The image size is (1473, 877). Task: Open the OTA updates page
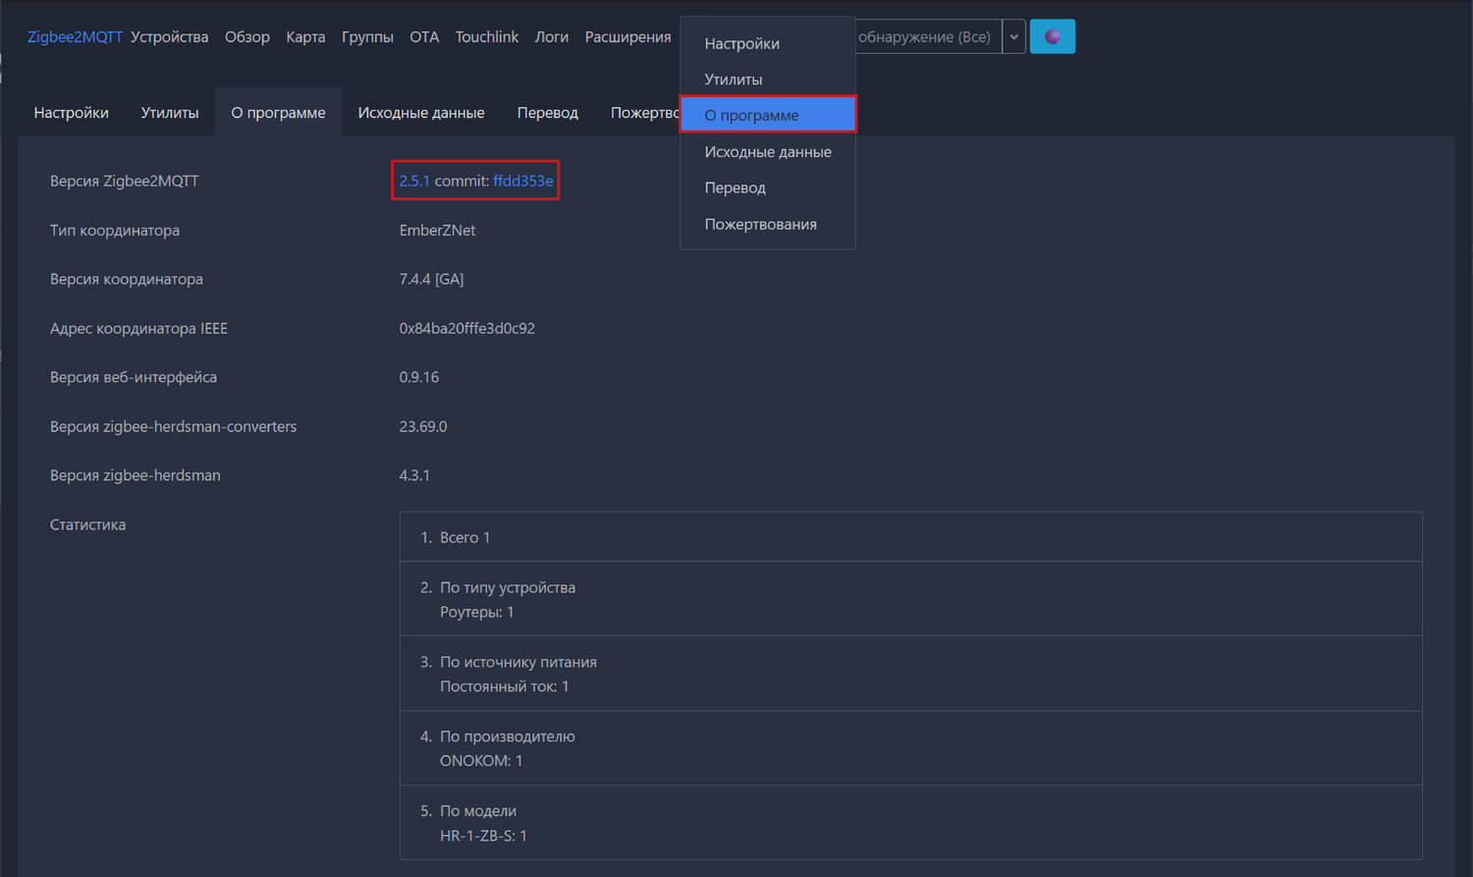[424, 36]
